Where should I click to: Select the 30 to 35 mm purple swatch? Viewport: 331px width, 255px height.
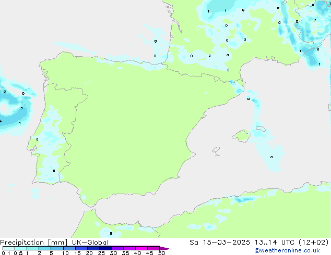[x=117, y=248]
